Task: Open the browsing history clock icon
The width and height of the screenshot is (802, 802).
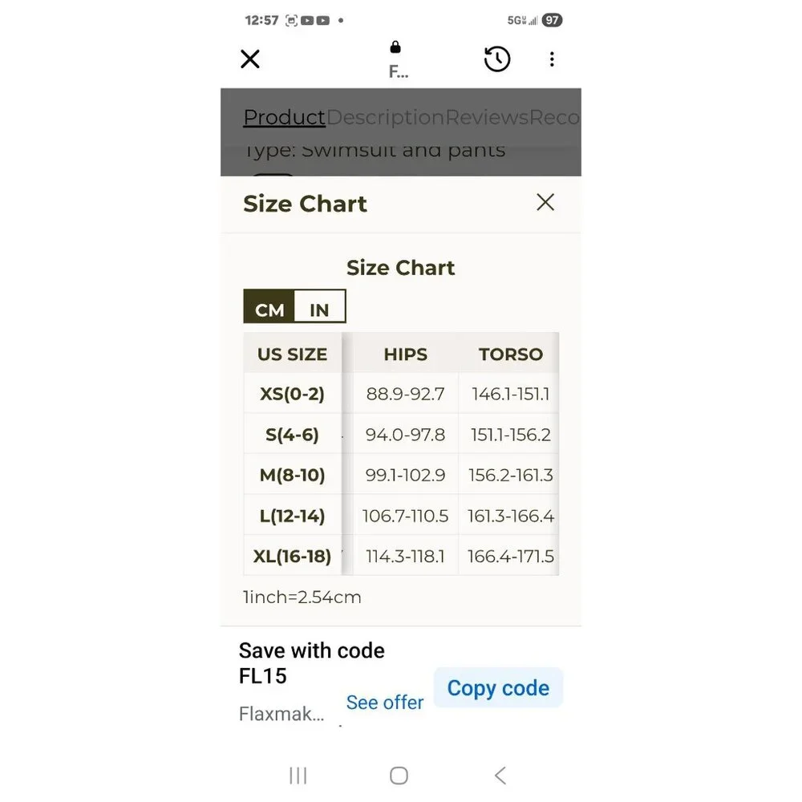Action: [497, 59]
